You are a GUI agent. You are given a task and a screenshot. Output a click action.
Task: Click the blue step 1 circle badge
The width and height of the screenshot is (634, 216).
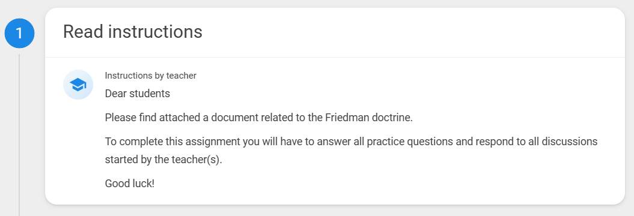point(19,33)
